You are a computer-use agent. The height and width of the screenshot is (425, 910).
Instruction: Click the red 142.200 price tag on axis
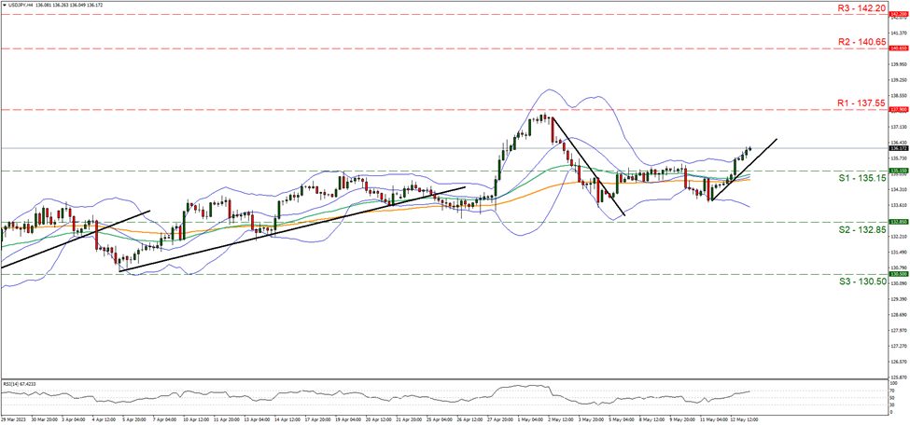pos(898,15)
